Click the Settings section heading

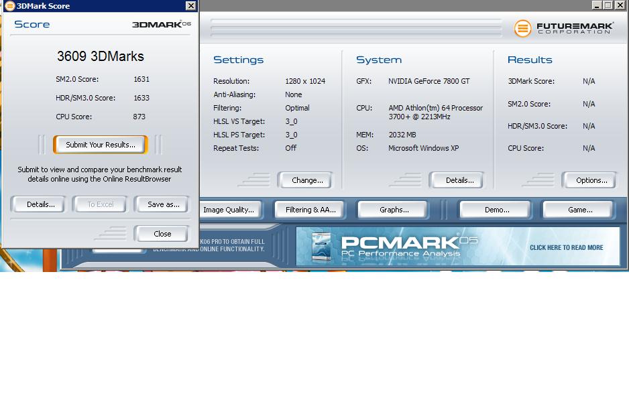(238, 60)
